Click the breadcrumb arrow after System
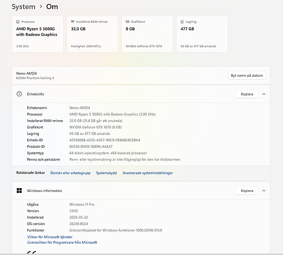Screen dimensions: 283x255 click(41, 7)
